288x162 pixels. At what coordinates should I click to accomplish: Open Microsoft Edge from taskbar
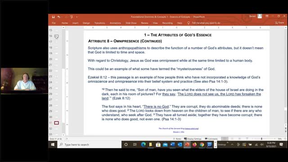pos(143,144)
